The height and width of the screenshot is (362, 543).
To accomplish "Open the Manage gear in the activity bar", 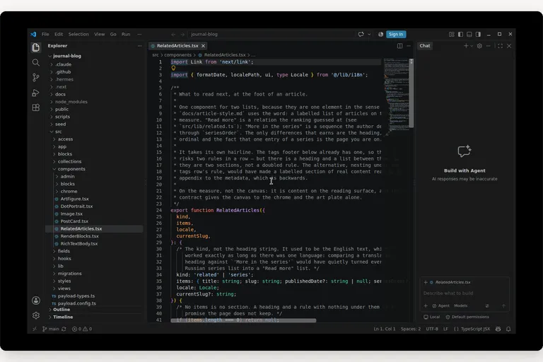I will 36,315.
